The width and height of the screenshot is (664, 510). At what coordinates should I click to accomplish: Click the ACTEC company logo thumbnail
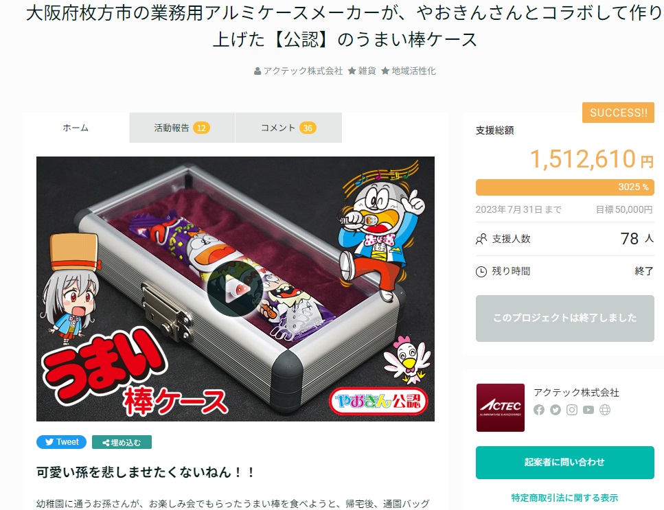coord(500,408)
